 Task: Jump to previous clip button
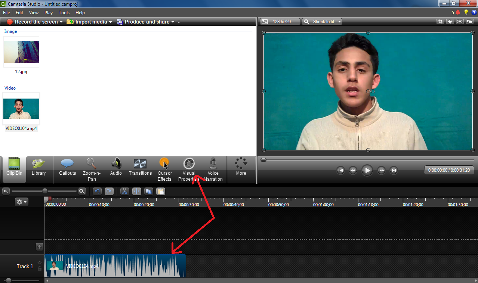(x=340, y=170)
